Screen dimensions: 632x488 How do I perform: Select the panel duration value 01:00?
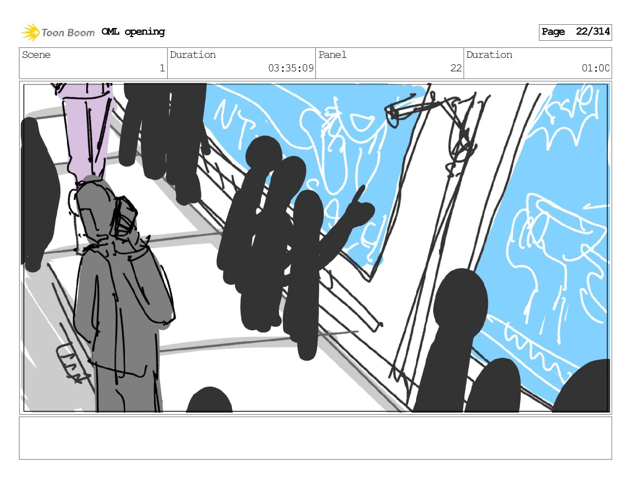tap(596, 68)
